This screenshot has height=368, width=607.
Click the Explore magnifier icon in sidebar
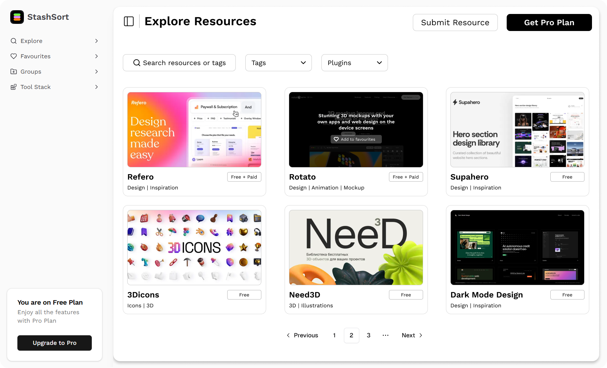pos(14,41)
